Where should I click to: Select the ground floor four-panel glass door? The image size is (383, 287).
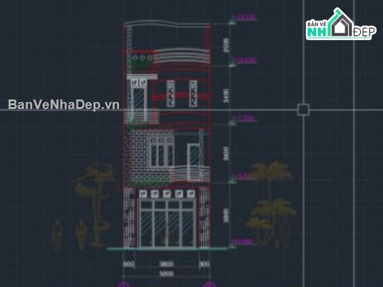click(167, 224)
